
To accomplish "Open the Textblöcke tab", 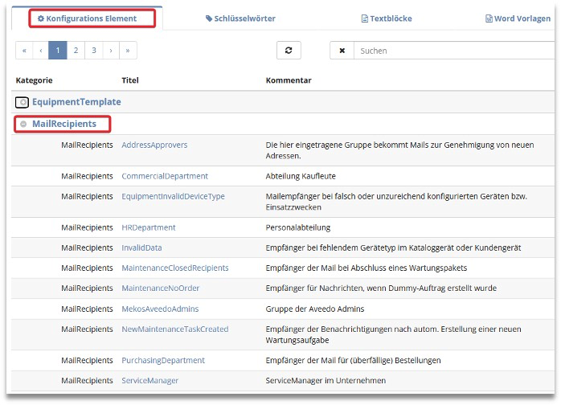I will tap(387, 18).
